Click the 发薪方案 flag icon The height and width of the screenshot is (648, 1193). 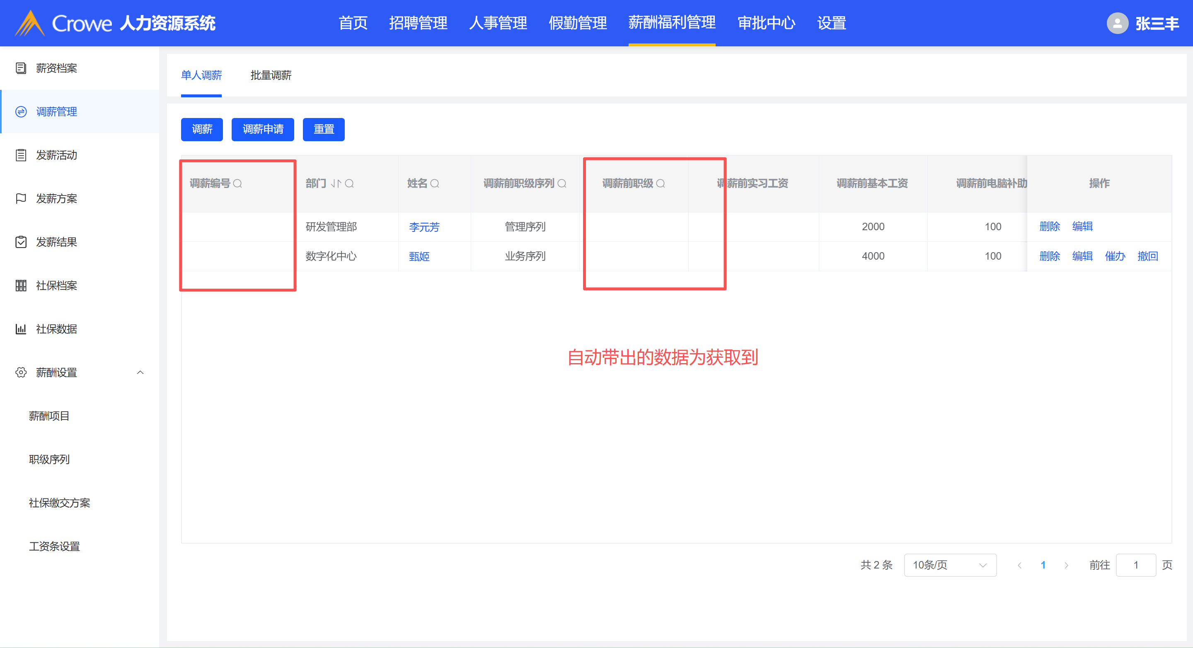(x=21, y=199)
